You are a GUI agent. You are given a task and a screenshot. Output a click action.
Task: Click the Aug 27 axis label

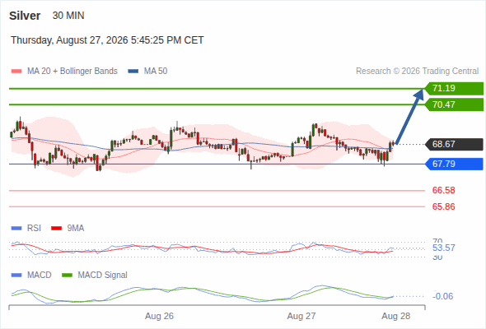[x=301, y=316]
